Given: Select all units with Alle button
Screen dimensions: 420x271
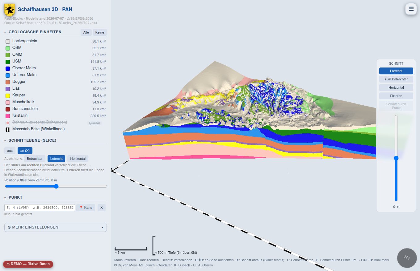Looking at the screenshot, I should point(86,32).
